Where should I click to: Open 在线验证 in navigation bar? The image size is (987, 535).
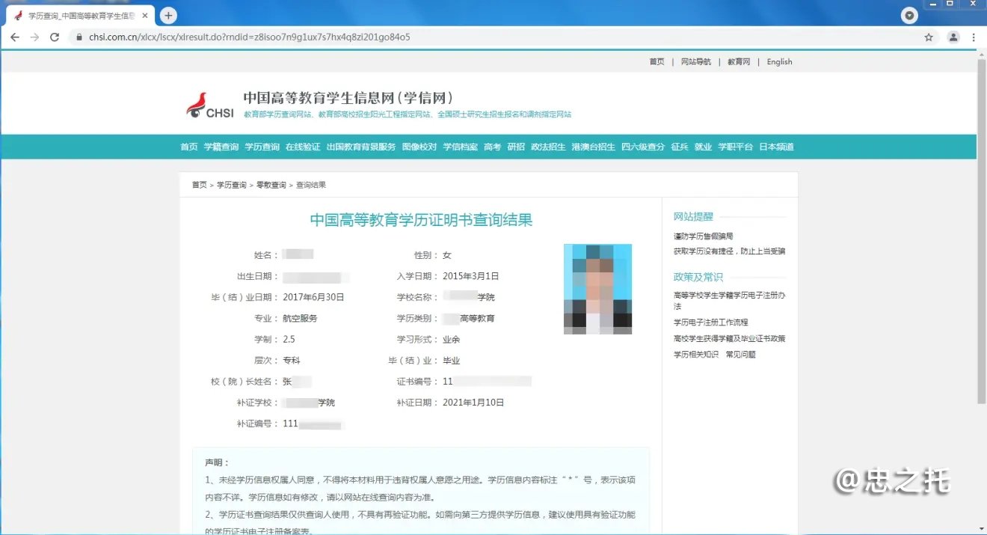[x=303, y=147]
